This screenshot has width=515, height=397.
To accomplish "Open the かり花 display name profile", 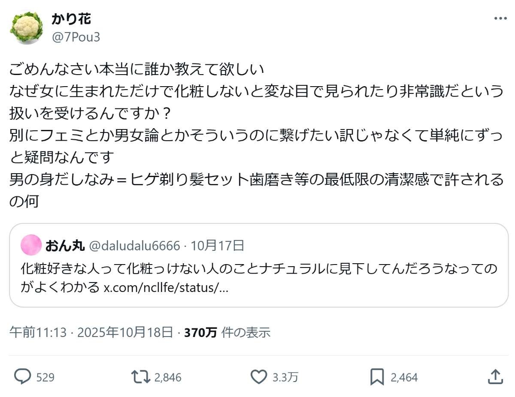I will (71, 18).
